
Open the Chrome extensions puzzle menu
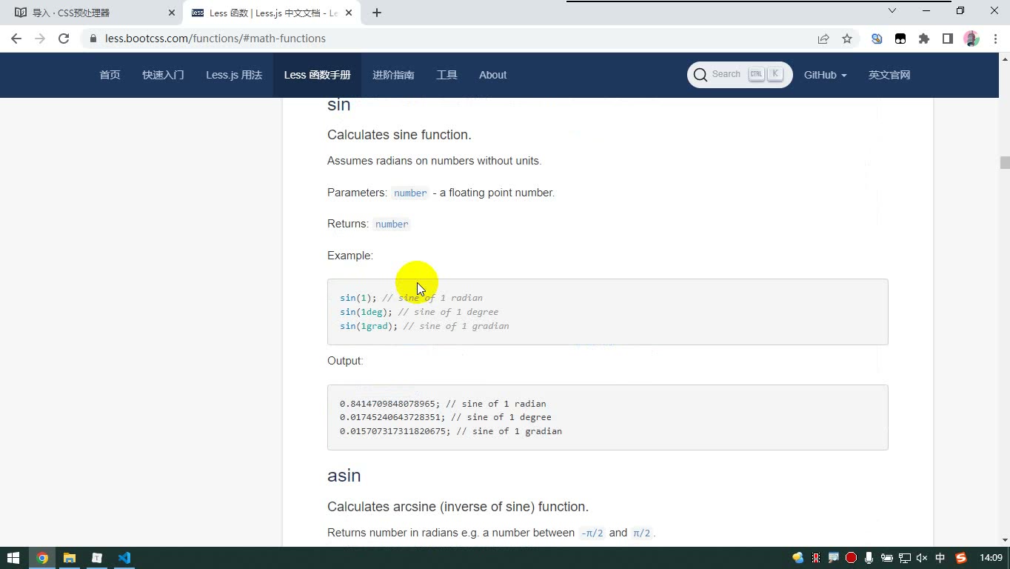[924, 39]
